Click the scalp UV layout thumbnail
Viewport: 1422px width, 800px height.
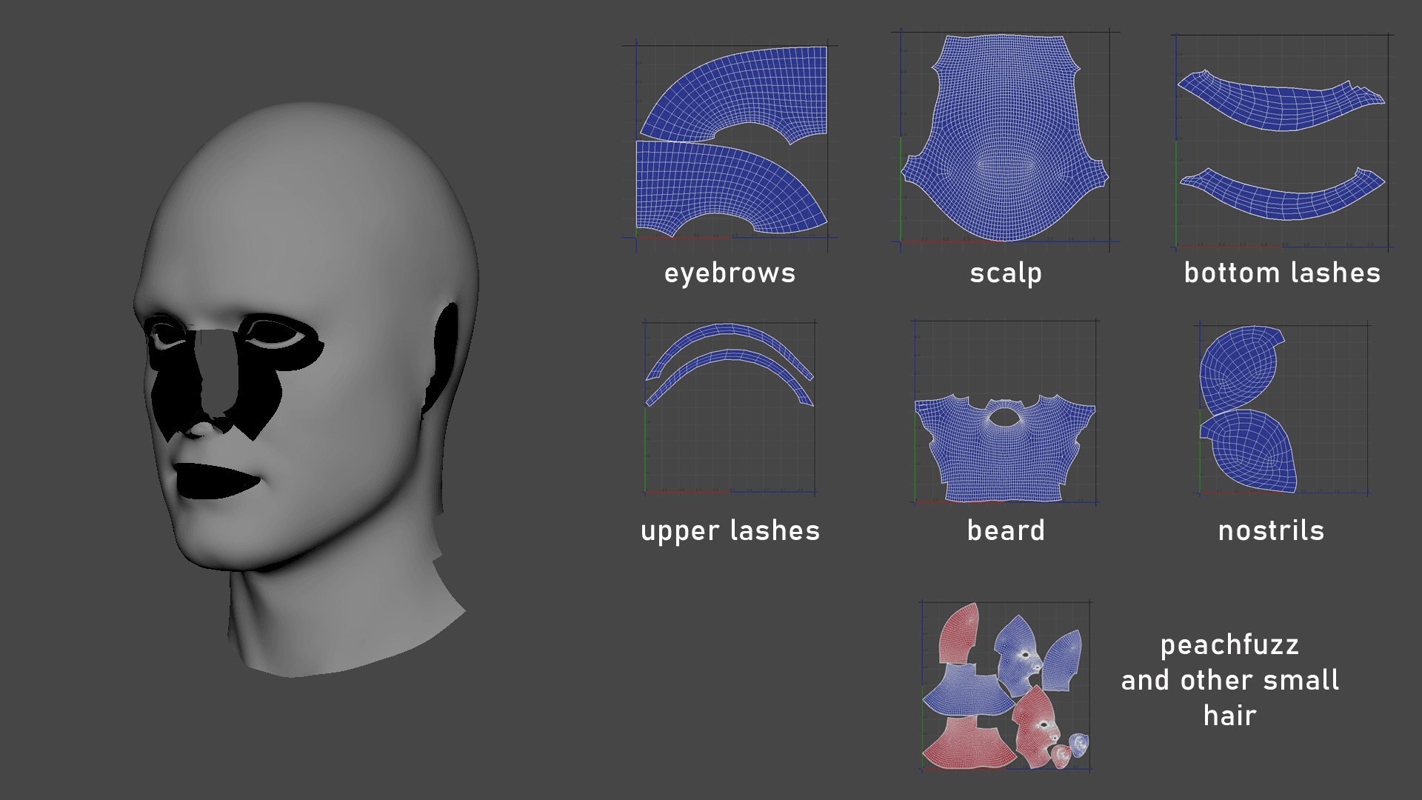pyautogui.click(x=1005, y=139)
